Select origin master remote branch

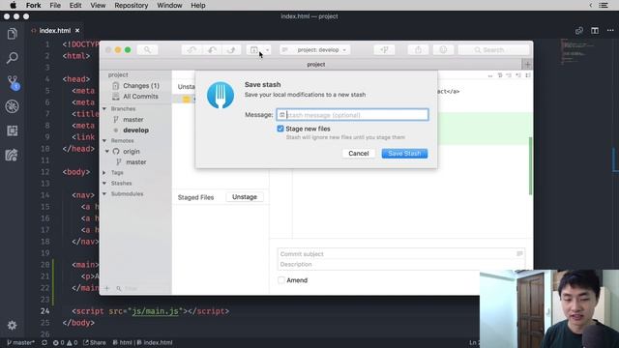(x=135, y=161)
